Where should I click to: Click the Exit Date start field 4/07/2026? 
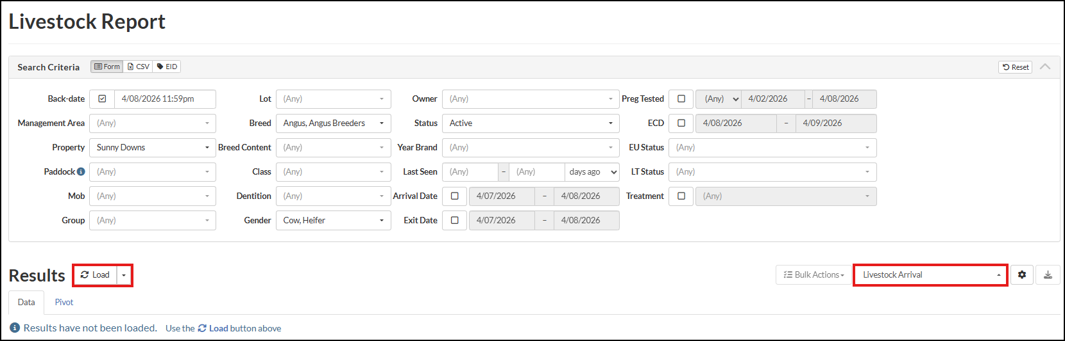tap(502, 221)
